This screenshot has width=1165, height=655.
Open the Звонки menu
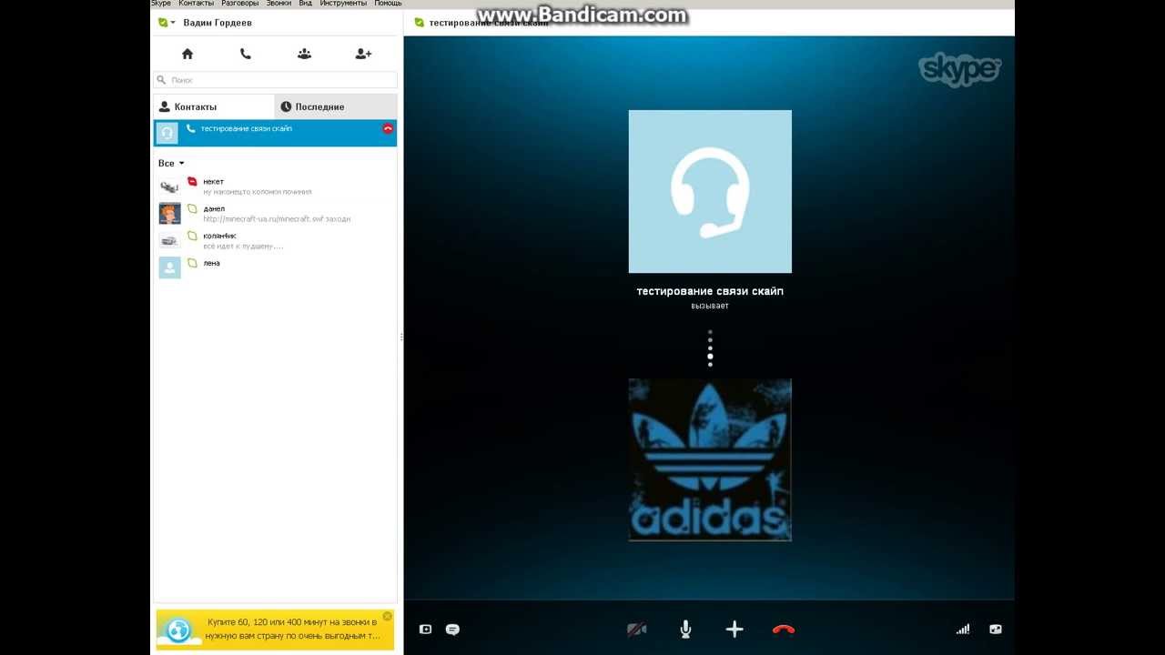coord(279,4)
